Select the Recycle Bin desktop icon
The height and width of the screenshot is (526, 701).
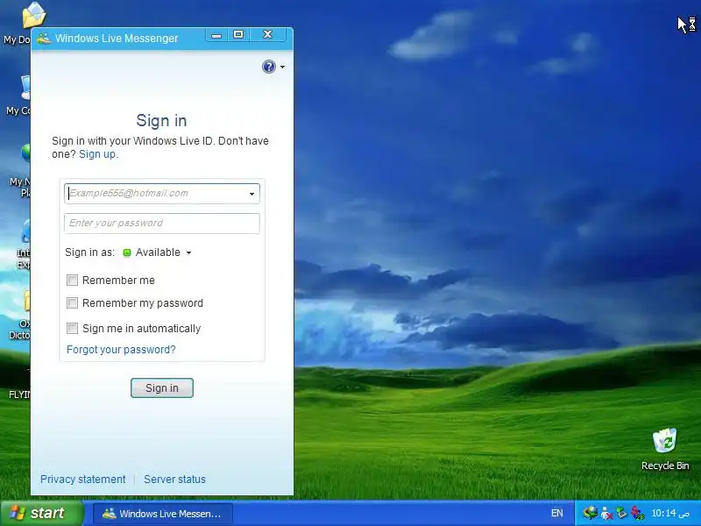point(665,450)
